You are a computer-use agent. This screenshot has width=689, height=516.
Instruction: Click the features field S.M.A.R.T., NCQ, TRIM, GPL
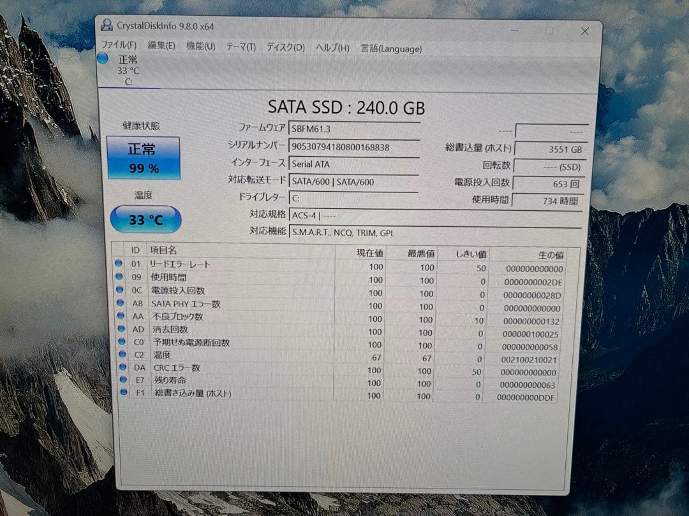pos(436,233)
